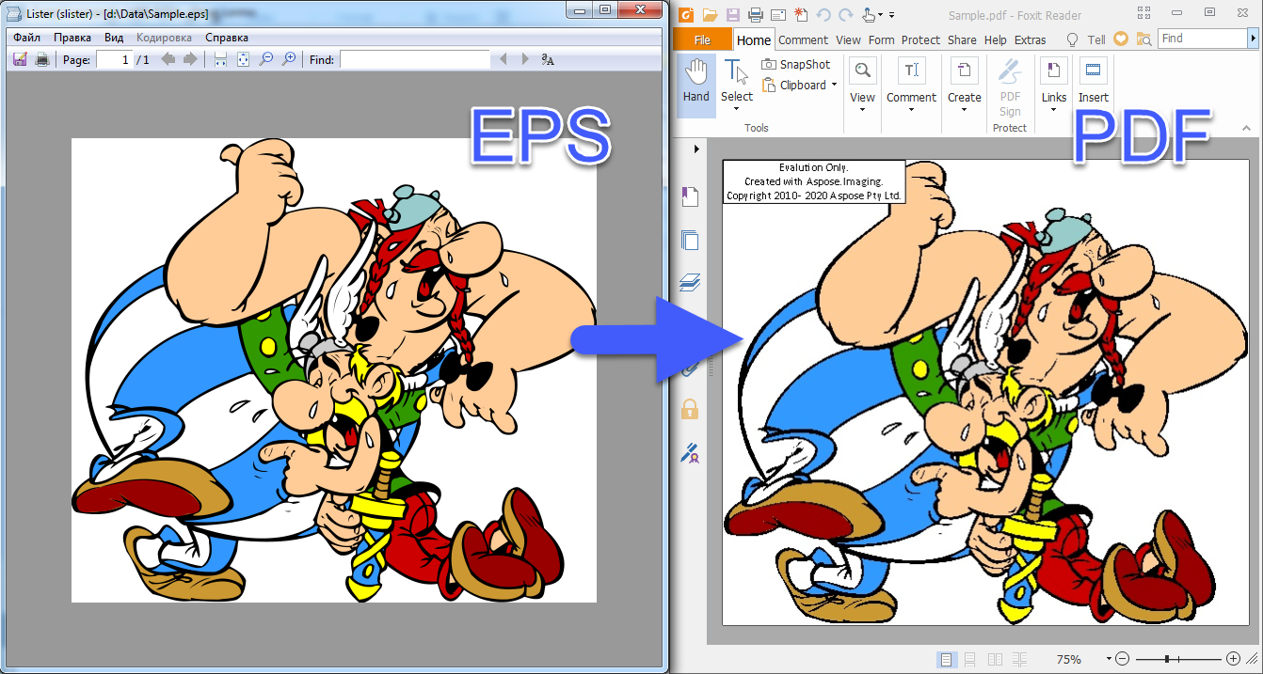Open the Customize Quick Access dropdown

[x=891, y=15]
